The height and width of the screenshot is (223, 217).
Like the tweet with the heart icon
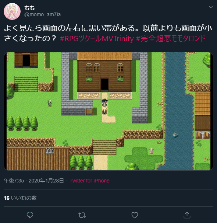(135, 215)
